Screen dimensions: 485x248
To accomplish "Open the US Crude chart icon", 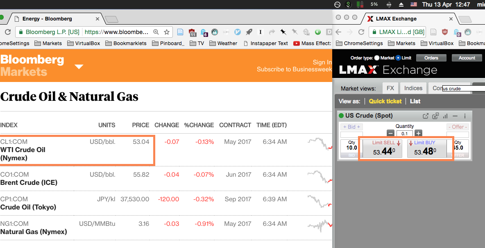I will (445, 116).
